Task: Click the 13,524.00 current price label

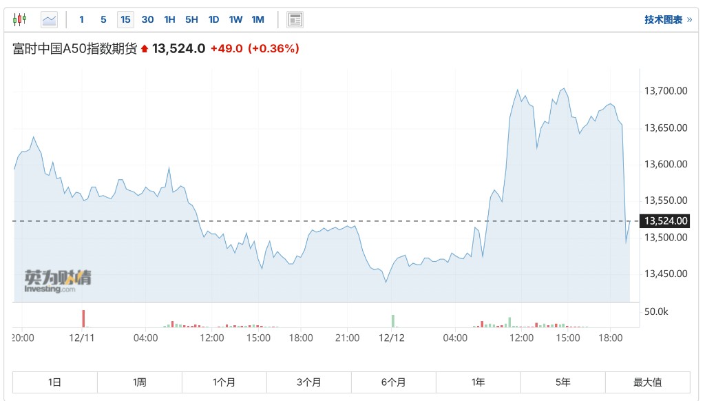Action: pos(664,220)
